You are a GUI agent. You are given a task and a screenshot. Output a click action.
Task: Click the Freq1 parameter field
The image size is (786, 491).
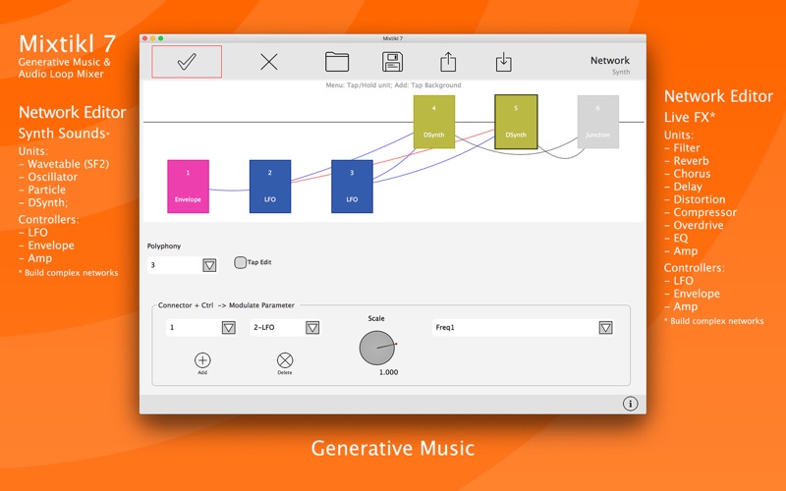[x=515, y=328]
